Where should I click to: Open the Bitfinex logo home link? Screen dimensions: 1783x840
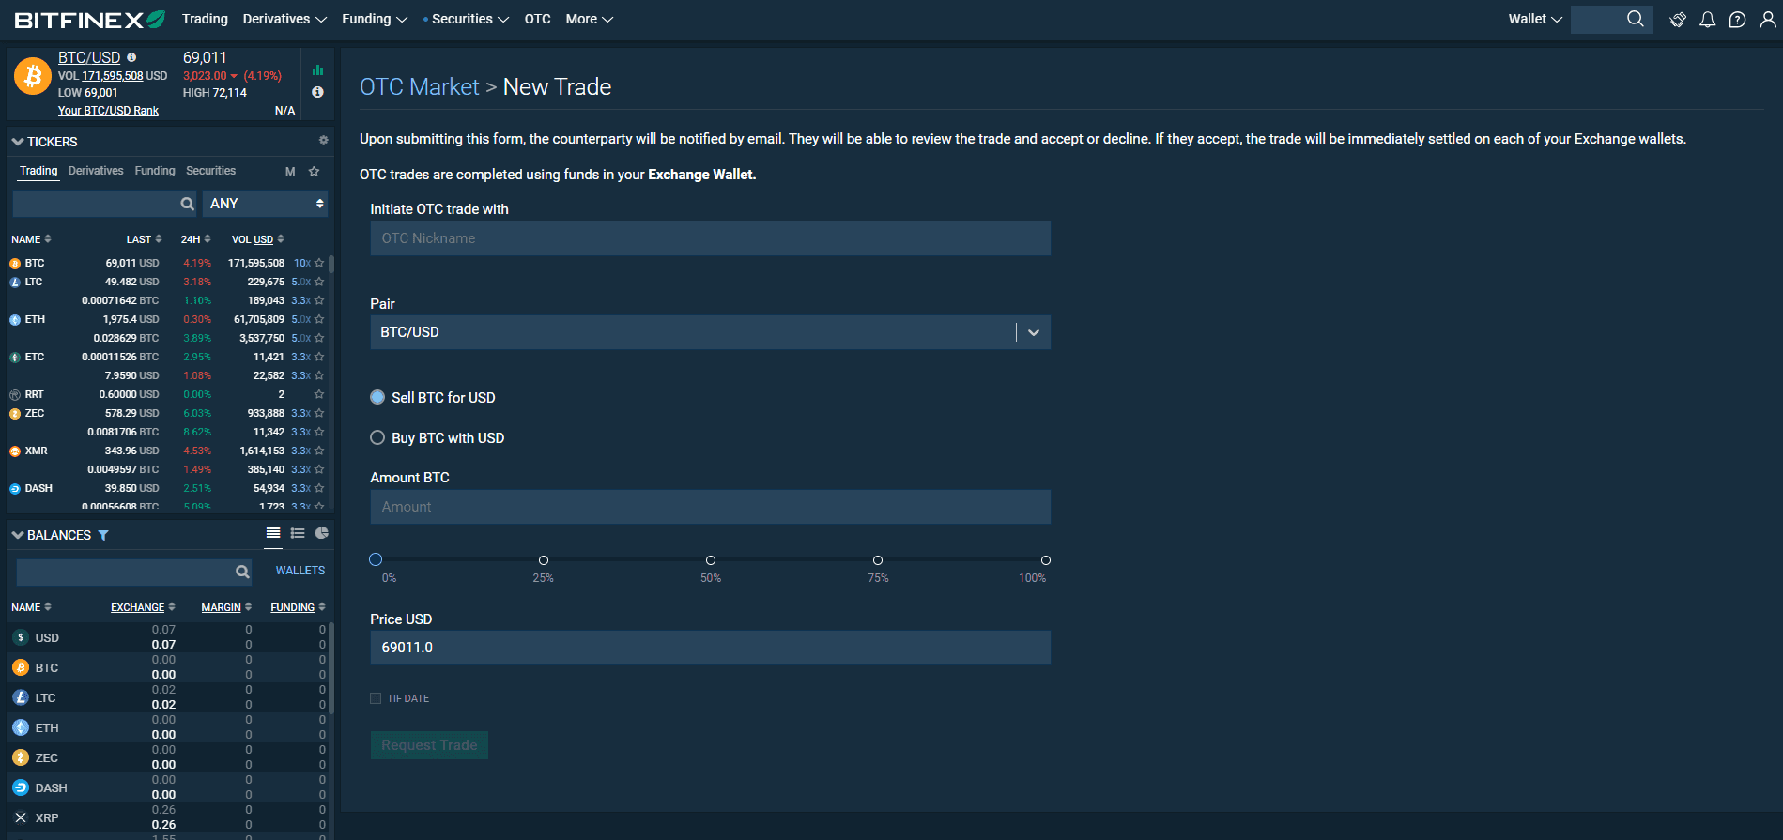pos(90,19)
